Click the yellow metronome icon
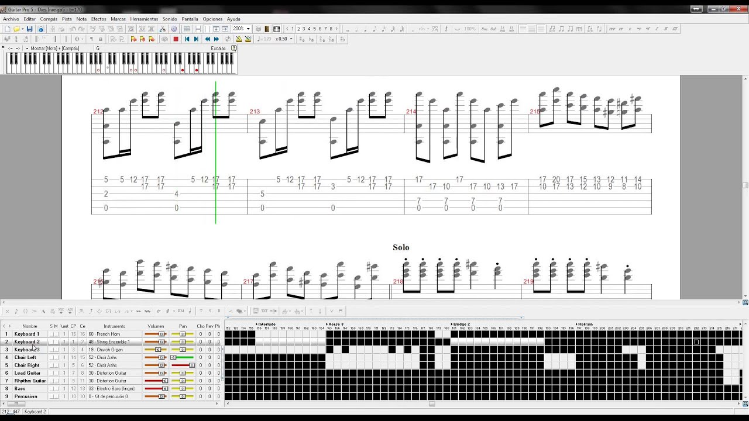 [239, 39]
